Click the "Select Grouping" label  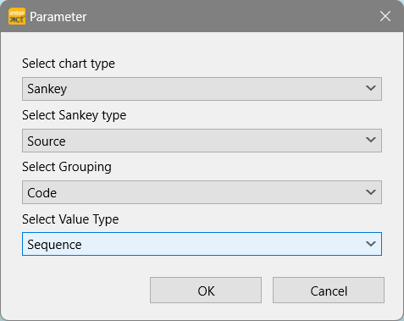[67, 167]
